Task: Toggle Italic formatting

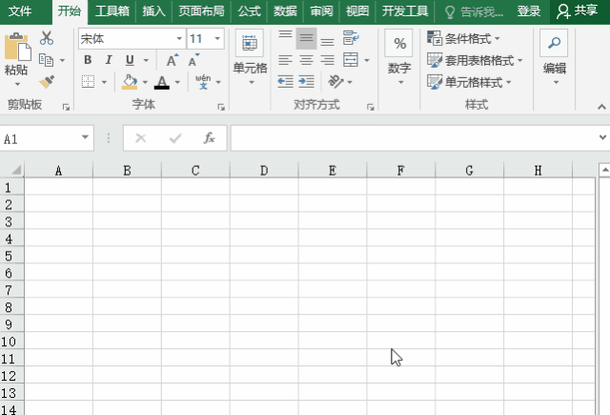Action: pyautogui.click(x=109, y=60)
